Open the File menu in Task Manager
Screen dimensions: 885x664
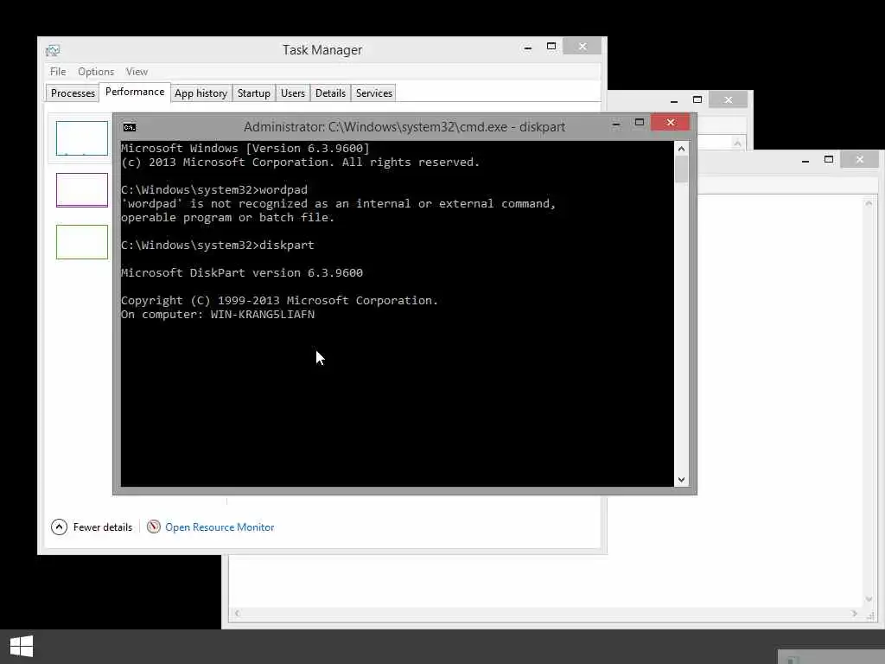point(58,72)
